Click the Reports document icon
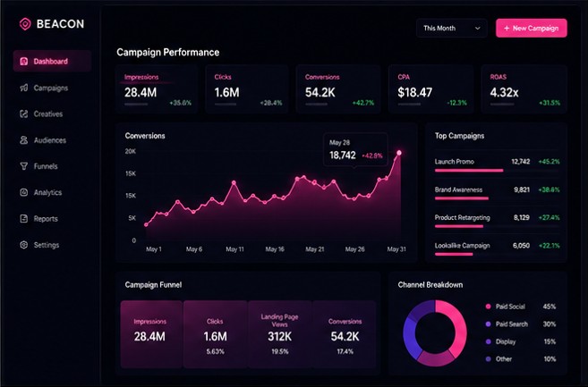588x387 pixels. point(23,218)
